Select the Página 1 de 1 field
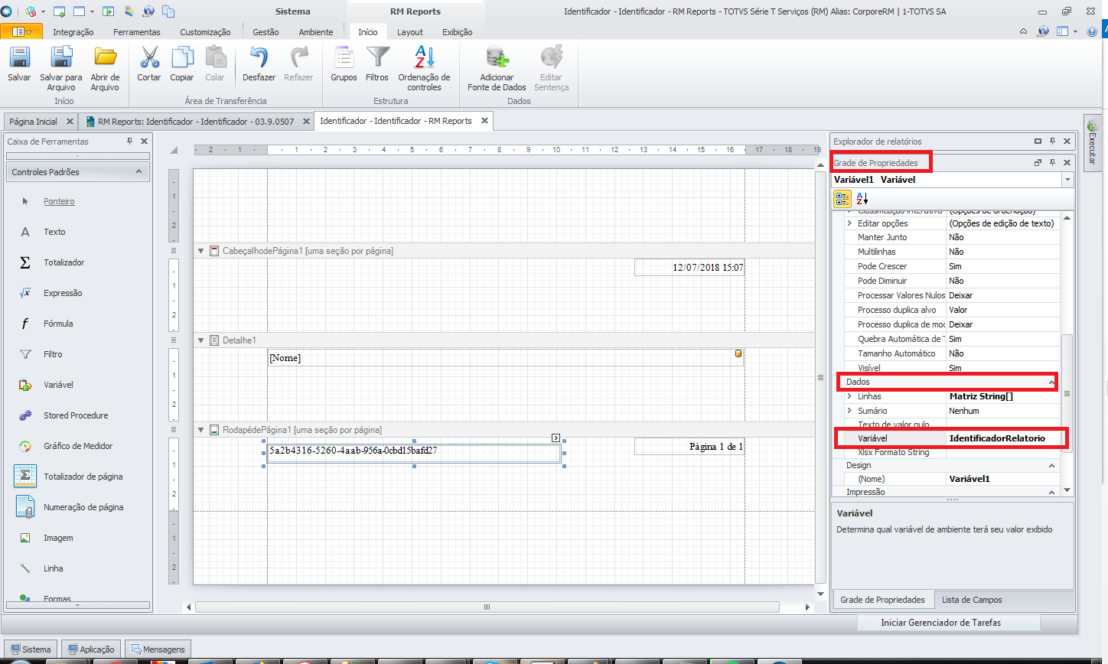The image size is (1108, 664). 689,446
